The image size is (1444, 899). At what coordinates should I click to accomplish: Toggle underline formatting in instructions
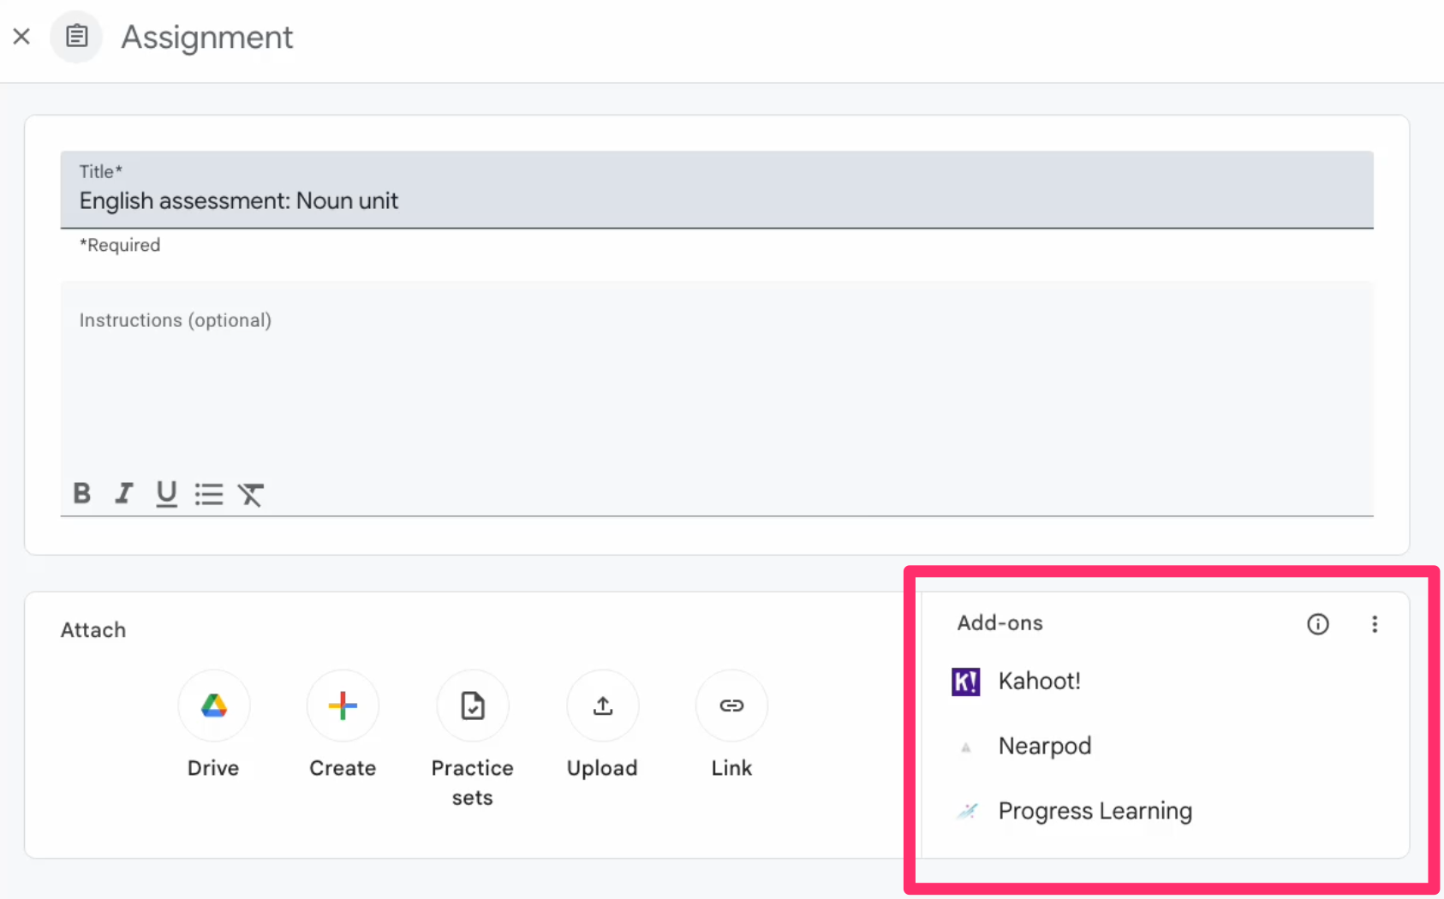(166, 493)
